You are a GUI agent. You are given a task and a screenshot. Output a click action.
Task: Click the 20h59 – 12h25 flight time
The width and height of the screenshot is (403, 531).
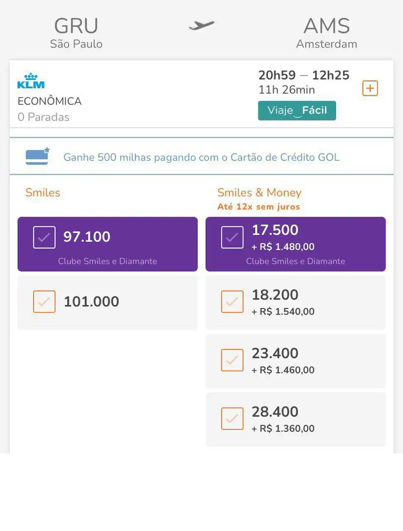304,75
